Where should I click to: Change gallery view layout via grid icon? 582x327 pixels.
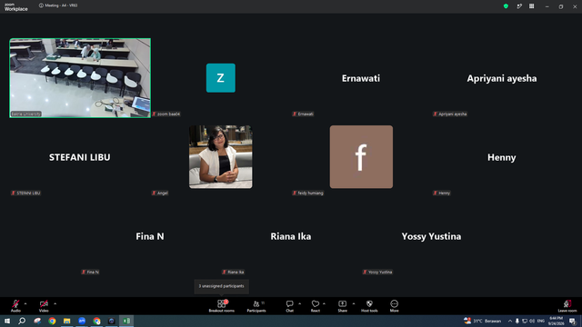531,6
